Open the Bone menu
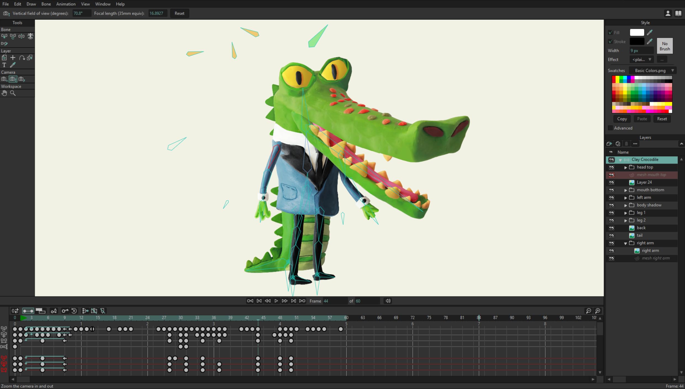This screenshot has height=389, width=685. click(x=46, y=4)
